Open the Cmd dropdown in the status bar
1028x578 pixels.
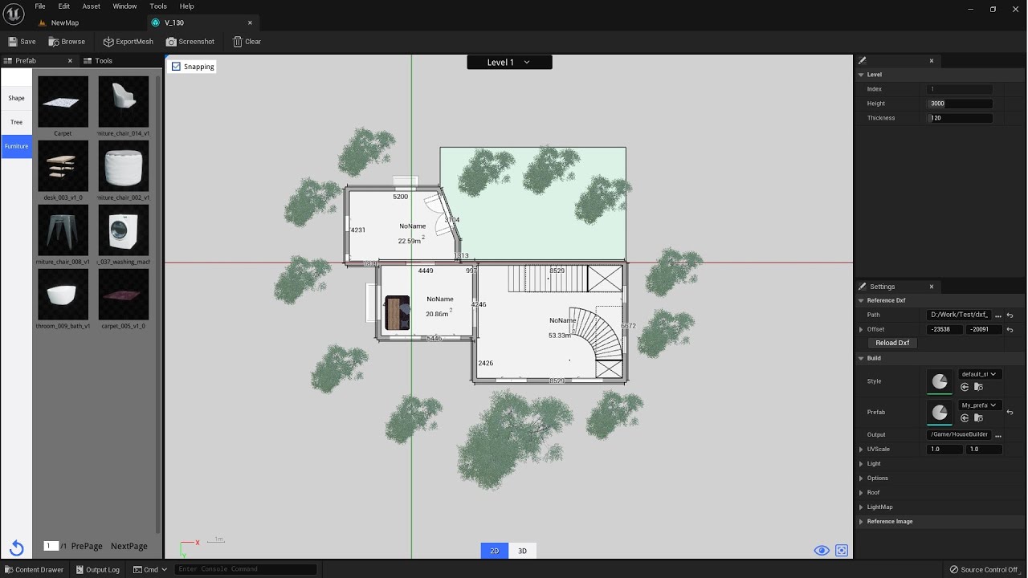tap(150, 569)
